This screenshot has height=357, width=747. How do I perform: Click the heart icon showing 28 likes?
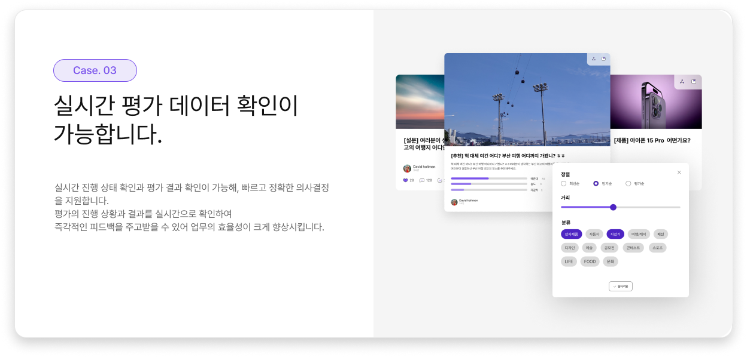click(405, 180)
